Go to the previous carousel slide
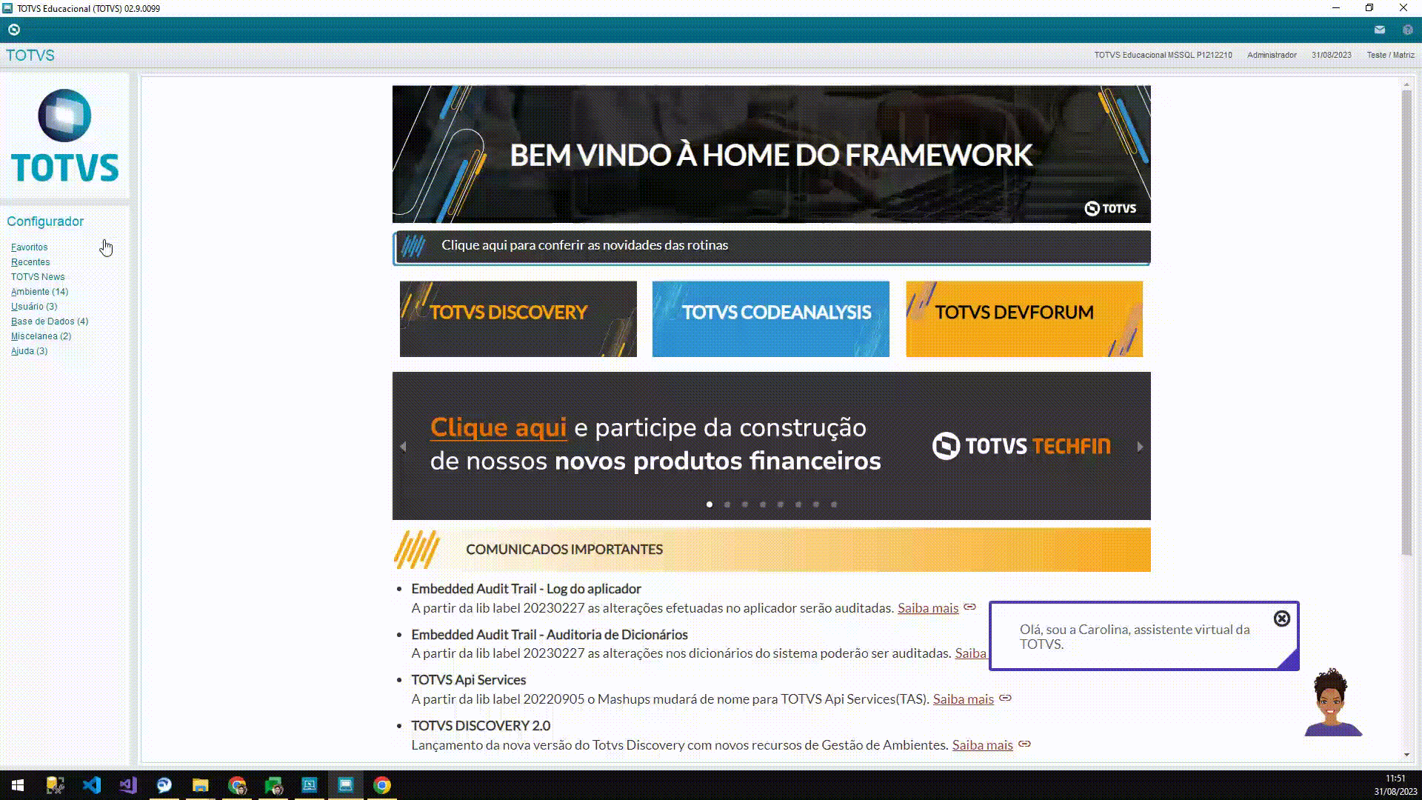 tap(403, 447)
